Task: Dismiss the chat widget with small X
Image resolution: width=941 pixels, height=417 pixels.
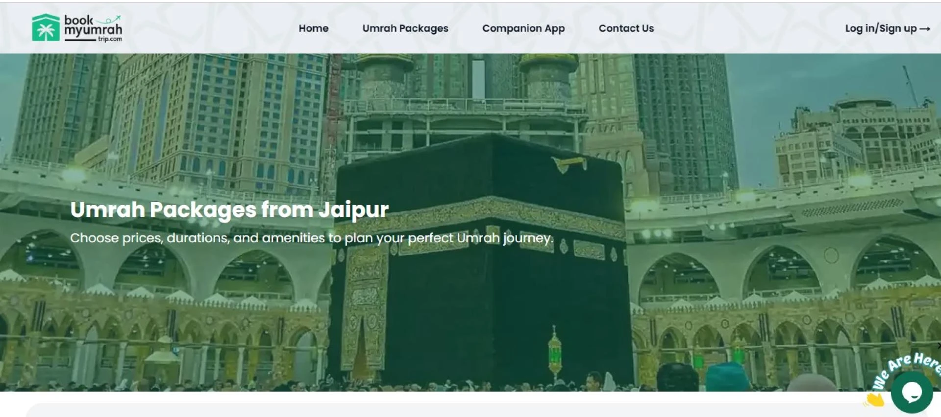Action: [x=938, y=346]
